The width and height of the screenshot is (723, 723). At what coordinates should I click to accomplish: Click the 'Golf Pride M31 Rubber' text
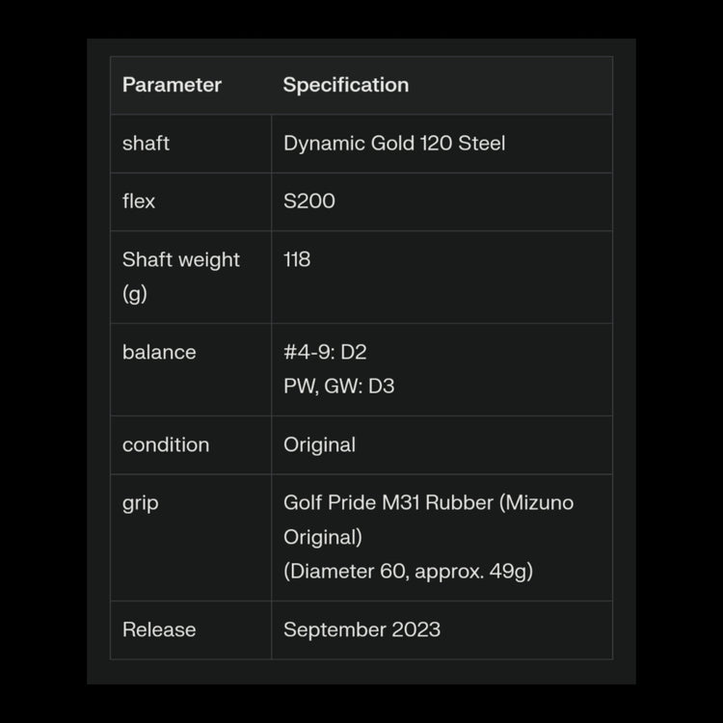pyautogui.click(x=388, y=502)
